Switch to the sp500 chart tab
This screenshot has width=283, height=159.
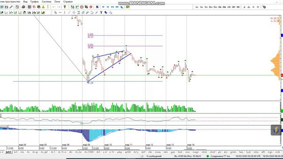click(128, 152)
